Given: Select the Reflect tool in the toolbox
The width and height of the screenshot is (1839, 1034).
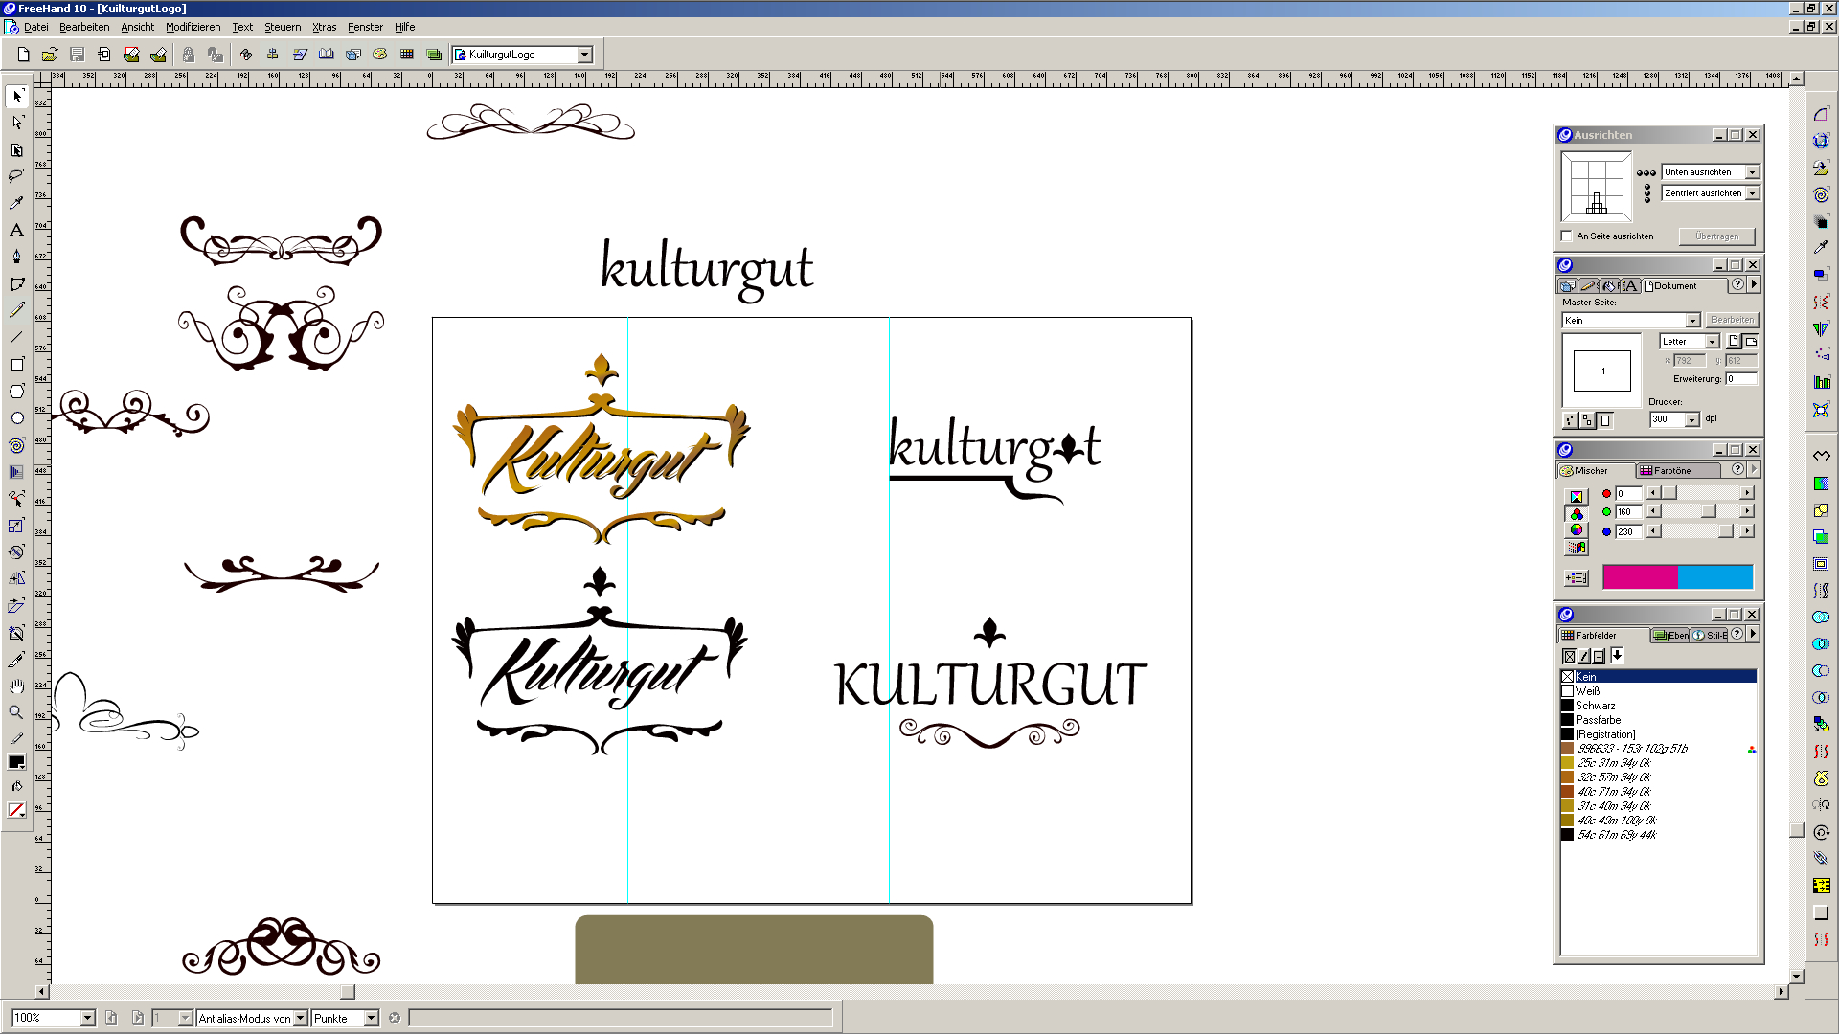Looking at the screenshot, I should point(16,578).
